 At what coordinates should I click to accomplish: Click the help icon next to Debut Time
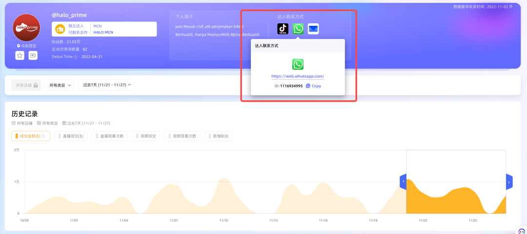[75, 57]
